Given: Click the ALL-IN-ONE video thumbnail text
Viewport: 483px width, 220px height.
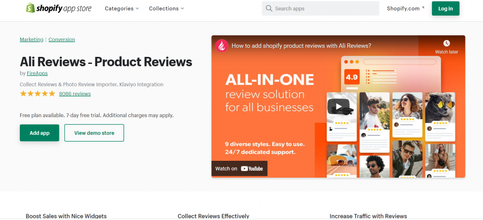Looking at the screenshot, I should [x=269, y=80].
